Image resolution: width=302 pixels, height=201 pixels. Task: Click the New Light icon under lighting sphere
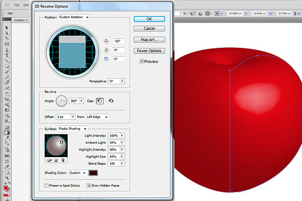click(56, 160)
